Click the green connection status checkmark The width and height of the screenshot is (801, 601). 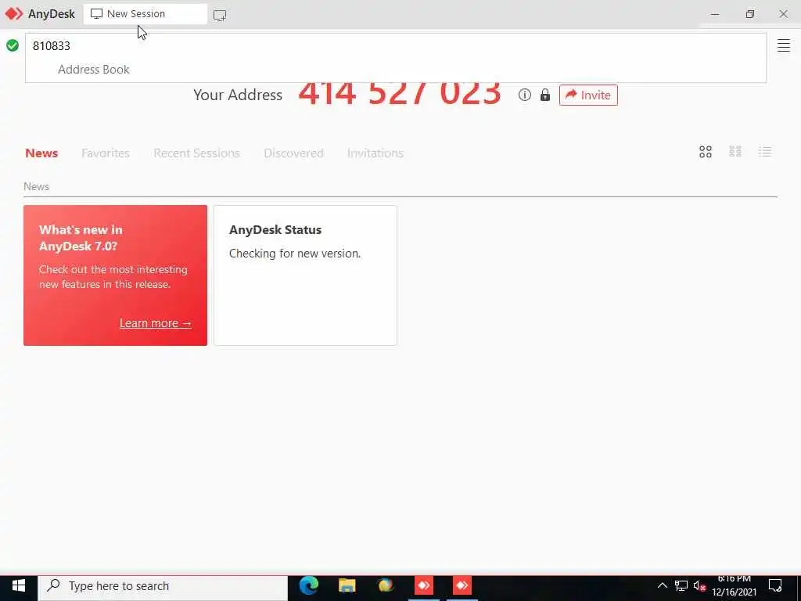pyautogui.click(x=13, y=45)
